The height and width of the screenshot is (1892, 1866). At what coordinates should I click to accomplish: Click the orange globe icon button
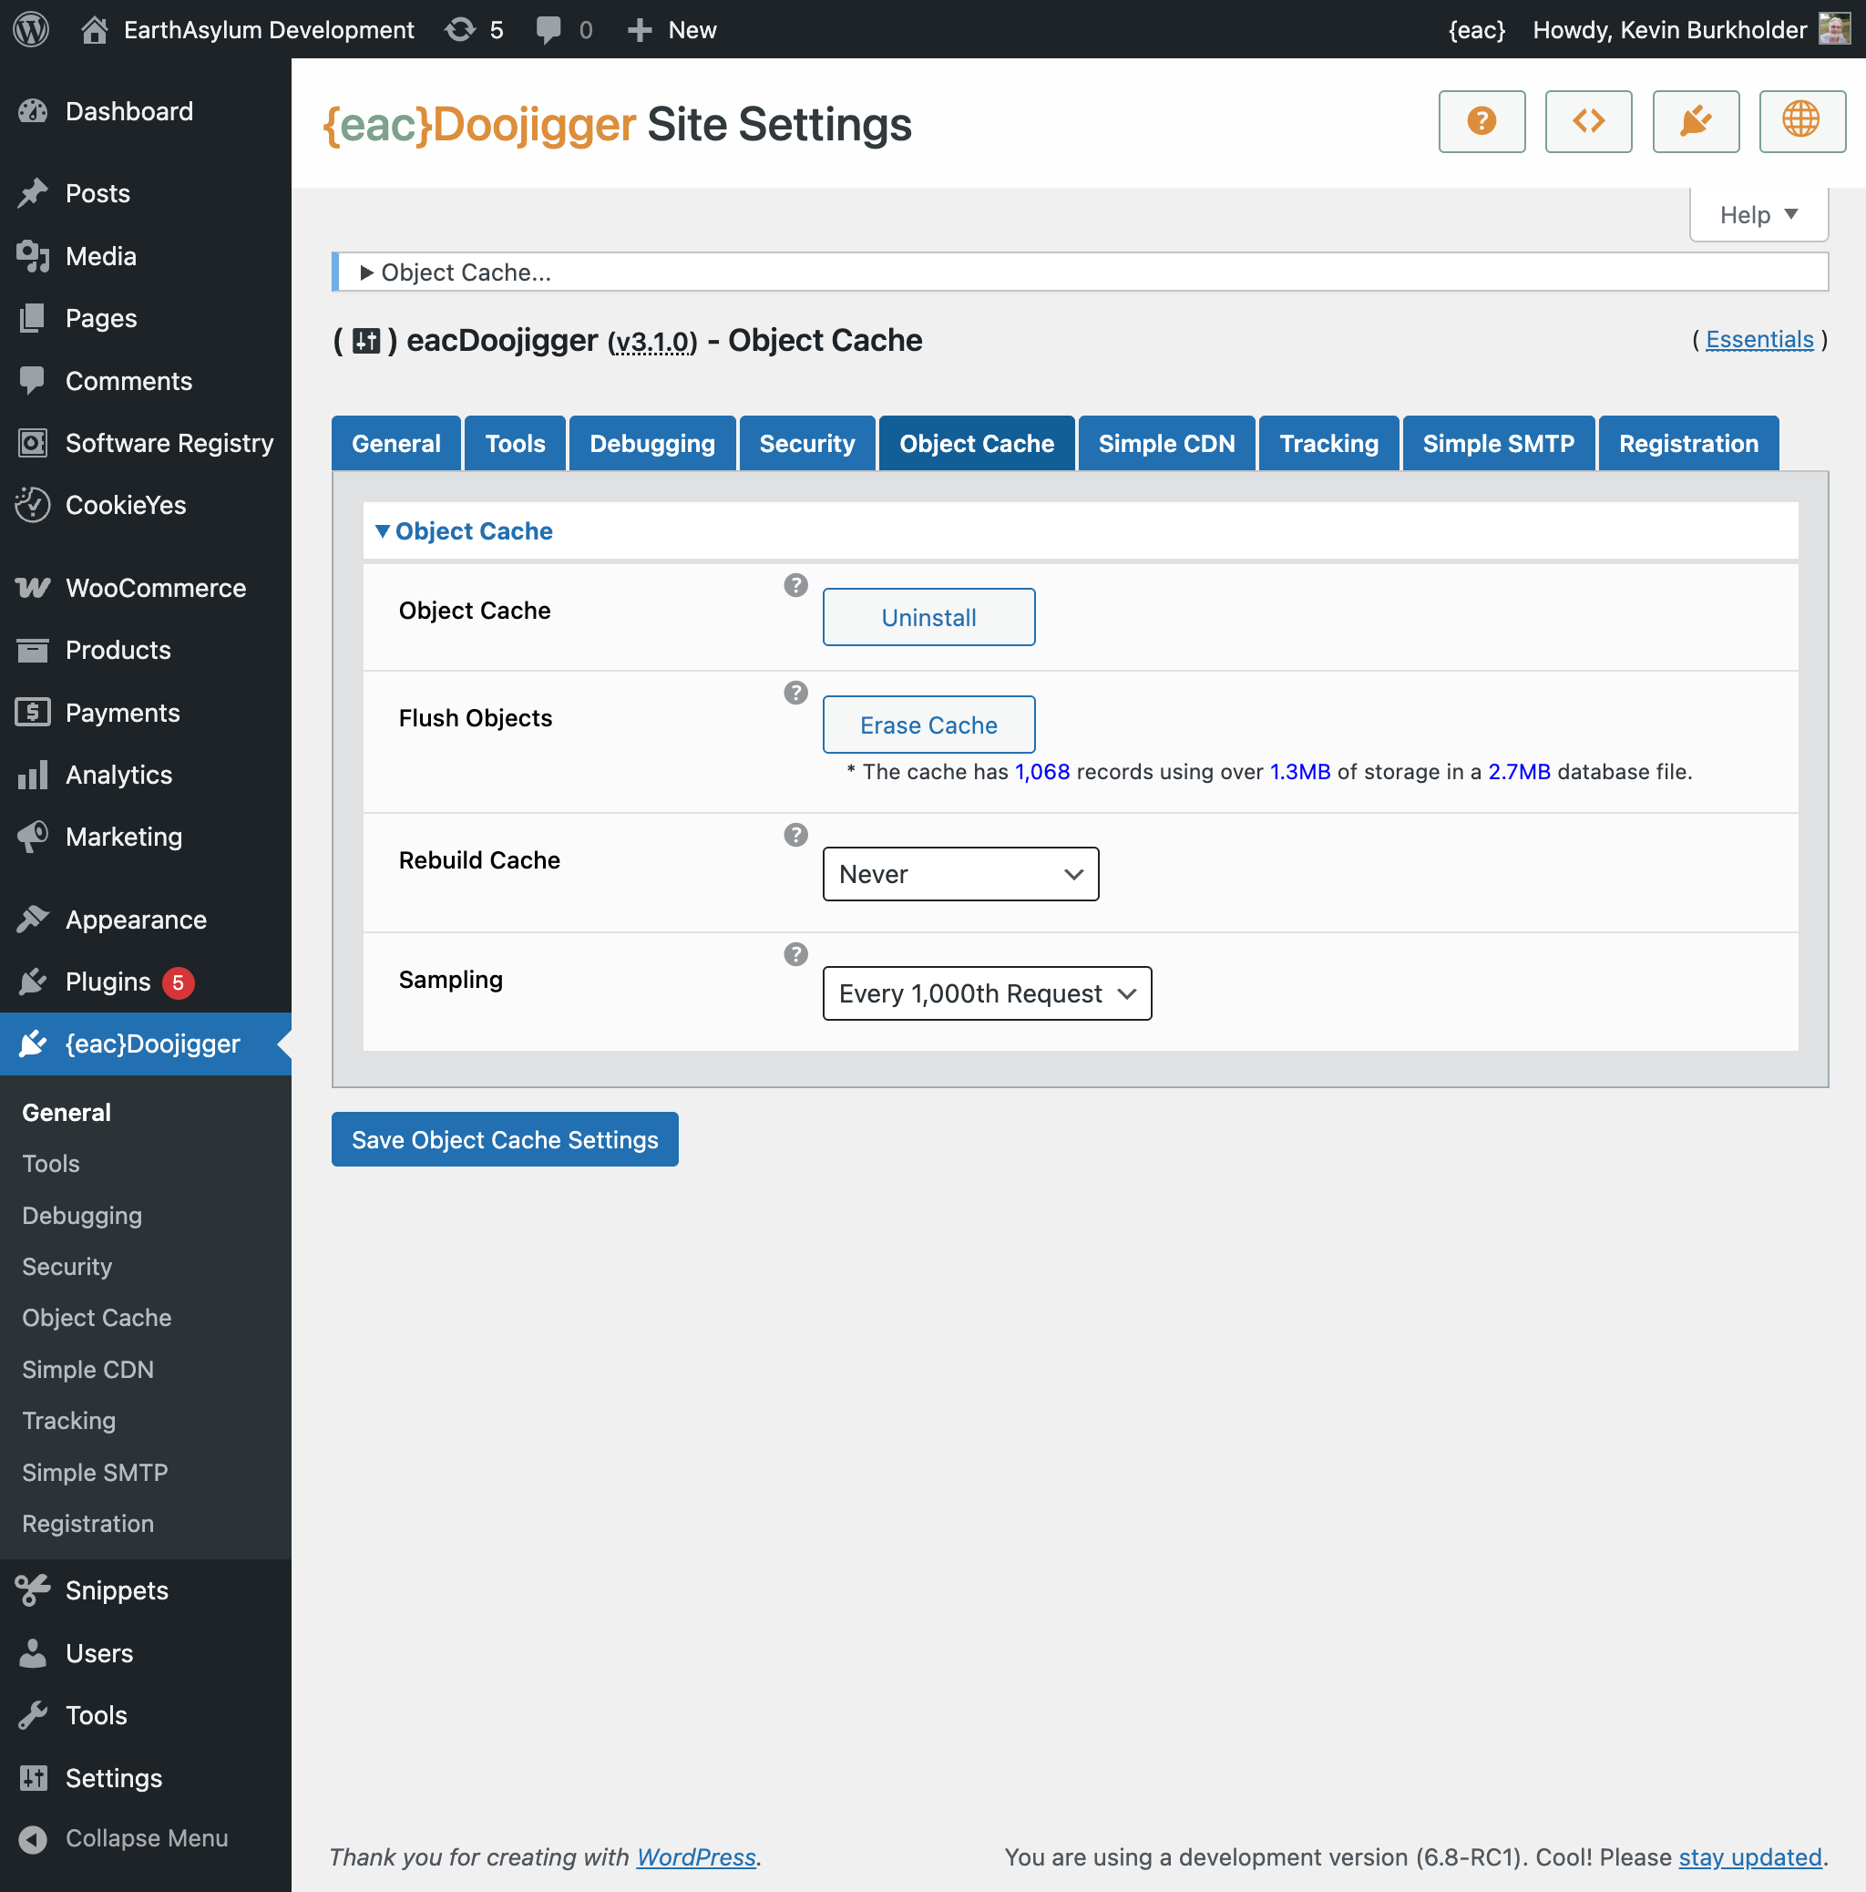[1801, 121]
